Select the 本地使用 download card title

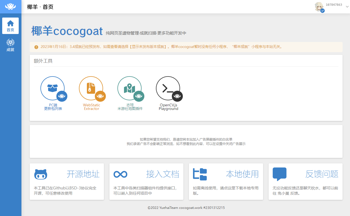[242, 174]
